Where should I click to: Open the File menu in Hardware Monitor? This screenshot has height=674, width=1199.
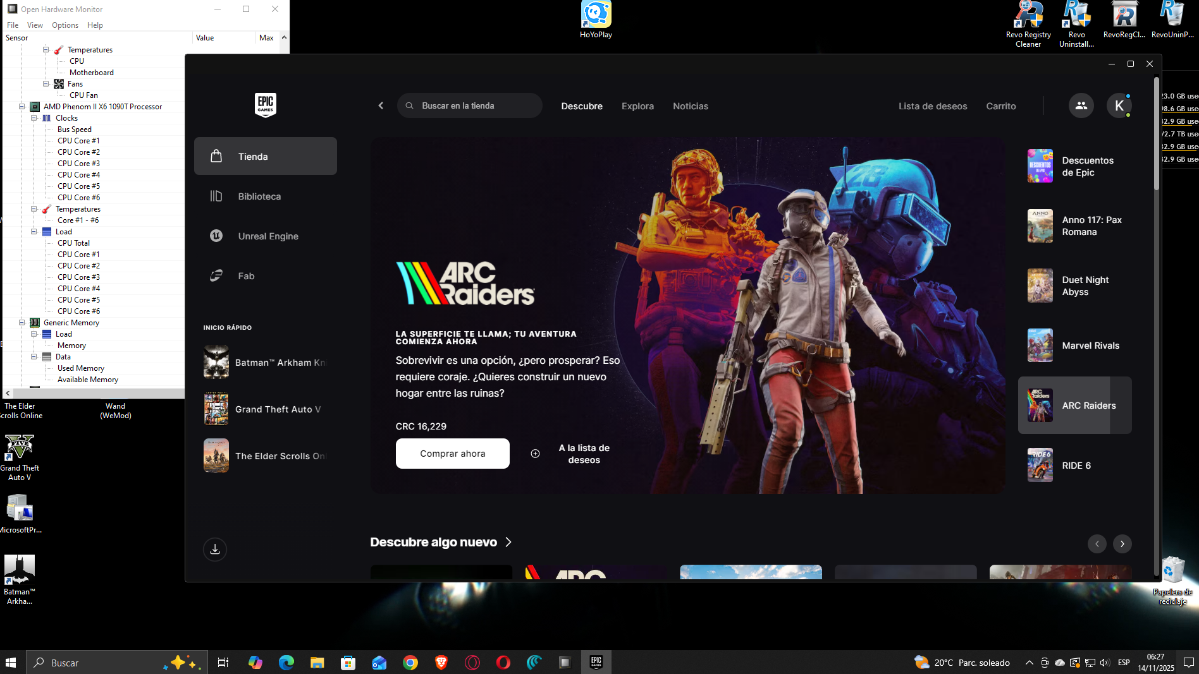tap(13, 25)
